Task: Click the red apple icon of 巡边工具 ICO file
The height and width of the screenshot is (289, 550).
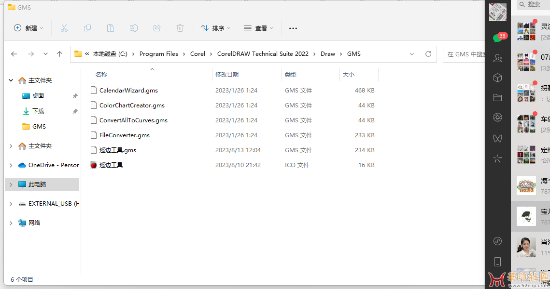Action: click(93, 165)
